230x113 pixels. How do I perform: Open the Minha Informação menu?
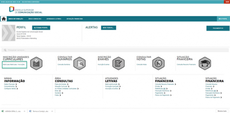click(x=16, y=19)
